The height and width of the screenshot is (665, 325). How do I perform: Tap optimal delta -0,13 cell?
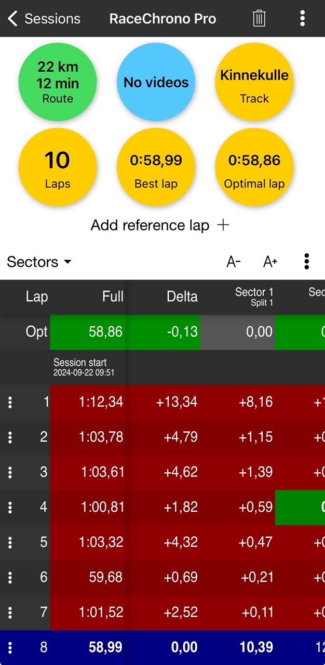pos(163,332)
